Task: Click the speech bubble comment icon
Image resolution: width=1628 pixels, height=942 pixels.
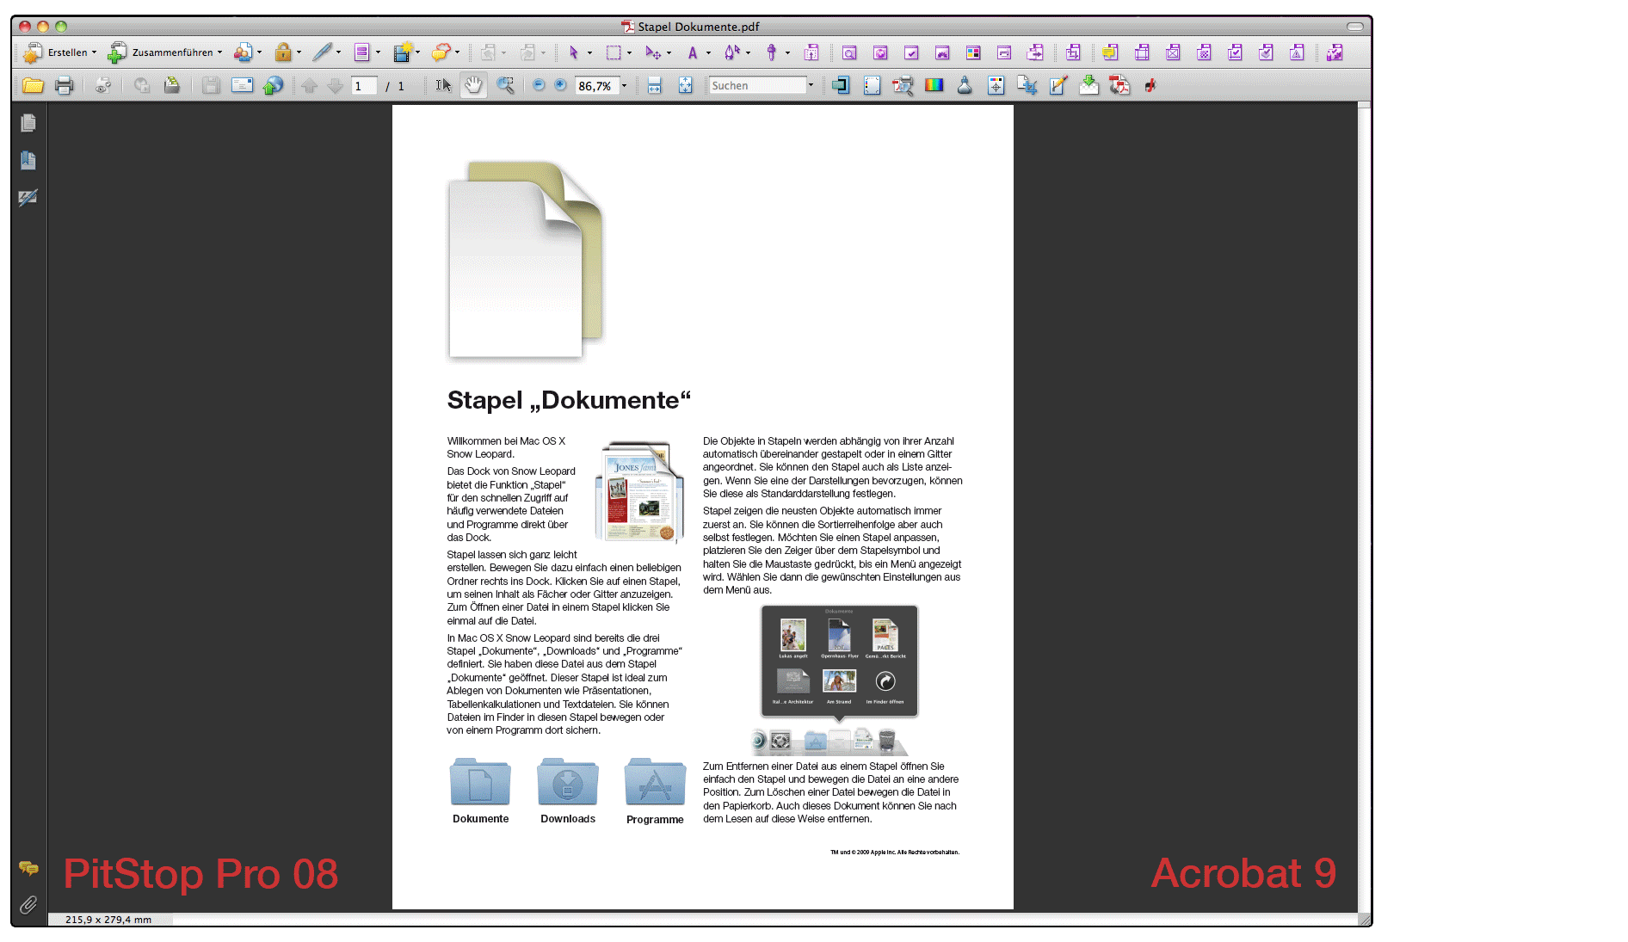Action: click(x=441, y=53)
